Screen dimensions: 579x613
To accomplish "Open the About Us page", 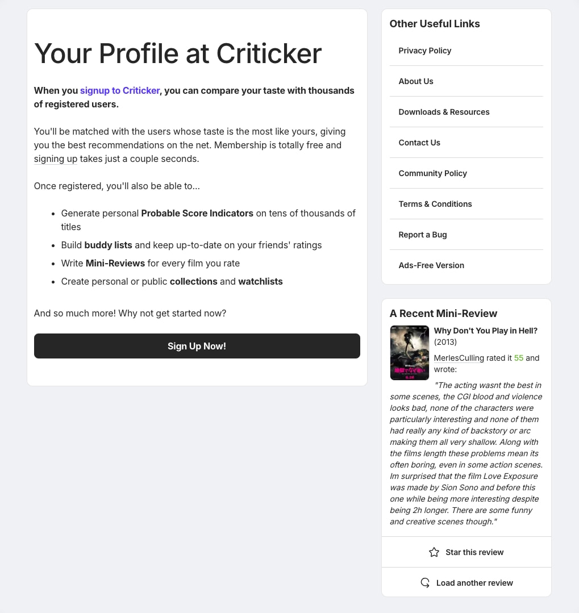I will tap(415, 81).
